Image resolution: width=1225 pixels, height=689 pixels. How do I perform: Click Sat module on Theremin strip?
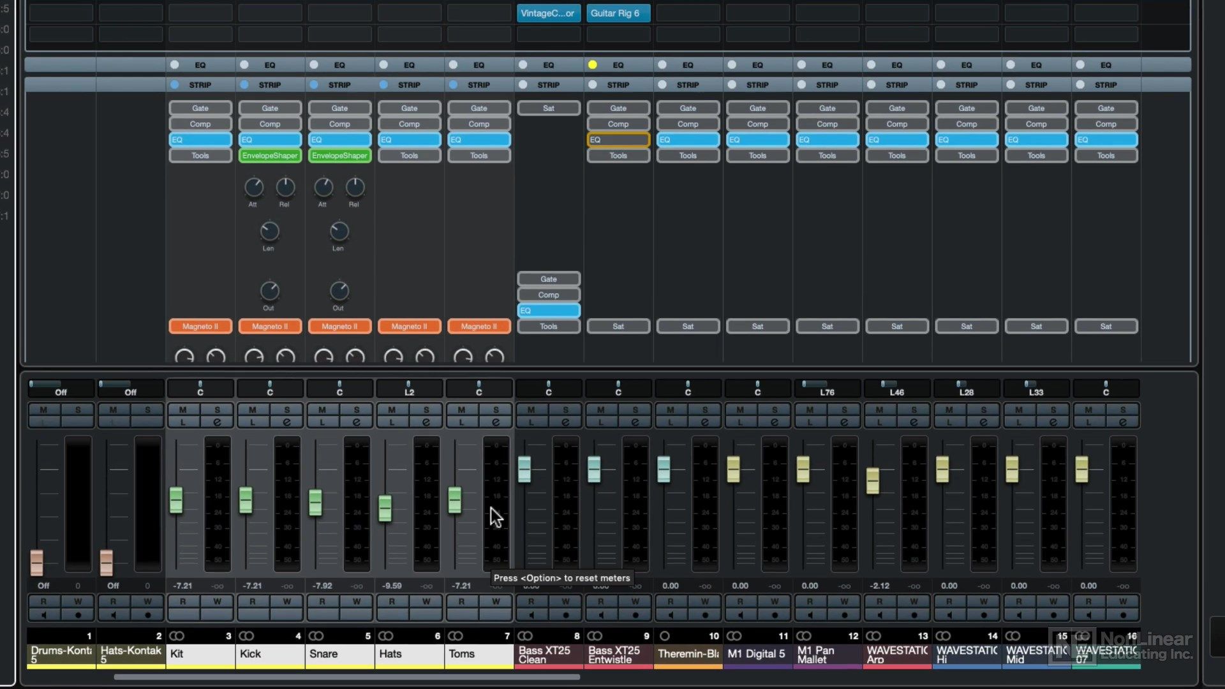pos(688,326)
